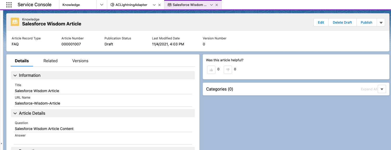
Task: Click the Salesforce Wisdom Article page heading
Action: click(52, 24)
